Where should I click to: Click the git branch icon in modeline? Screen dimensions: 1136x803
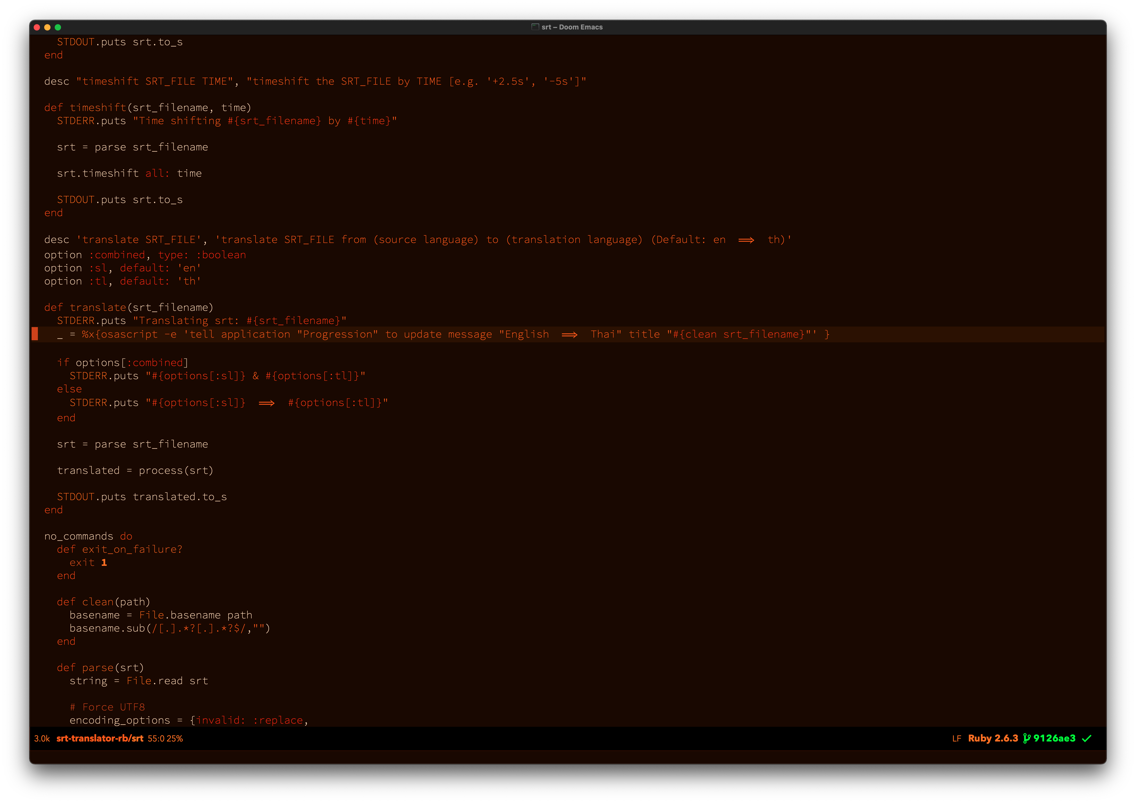pos(1027,738)
